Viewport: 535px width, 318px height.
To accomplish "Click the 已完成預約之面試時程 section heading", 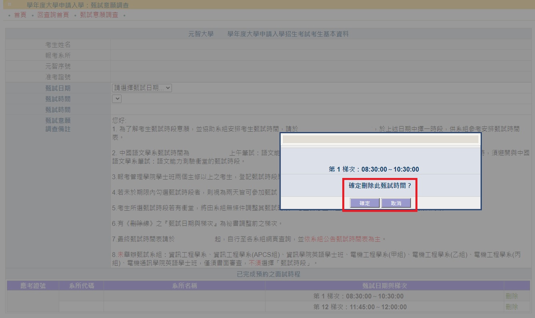I will (x=268, y=274).
